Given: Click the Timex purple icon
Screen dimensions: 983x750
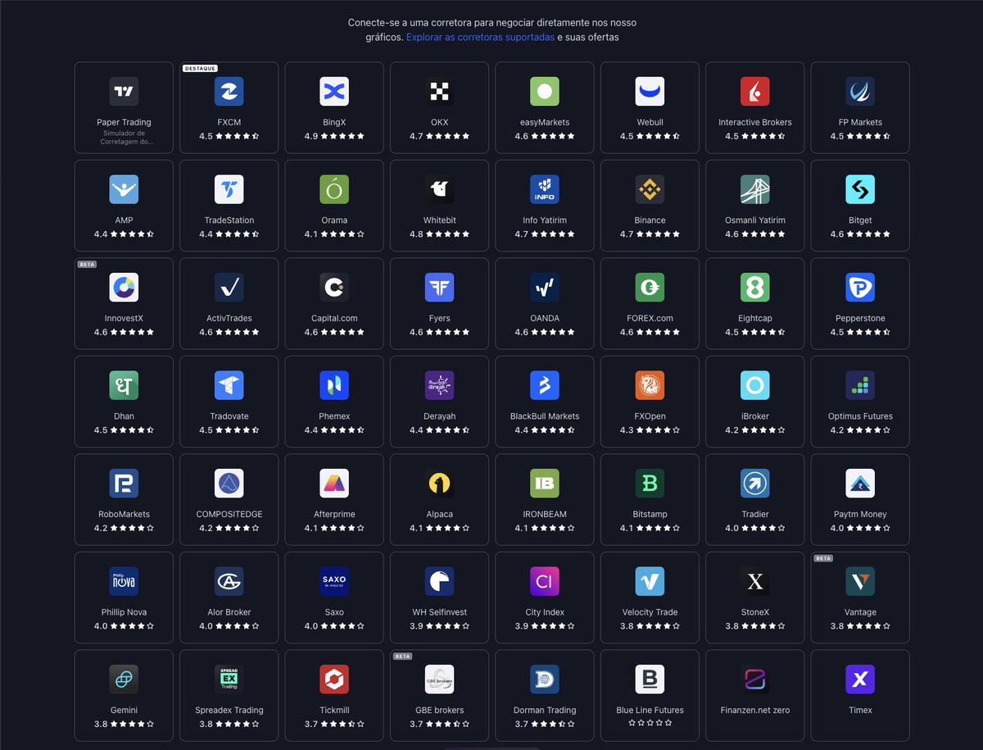Looking at the screenshot, I should [x=860, y=680].
